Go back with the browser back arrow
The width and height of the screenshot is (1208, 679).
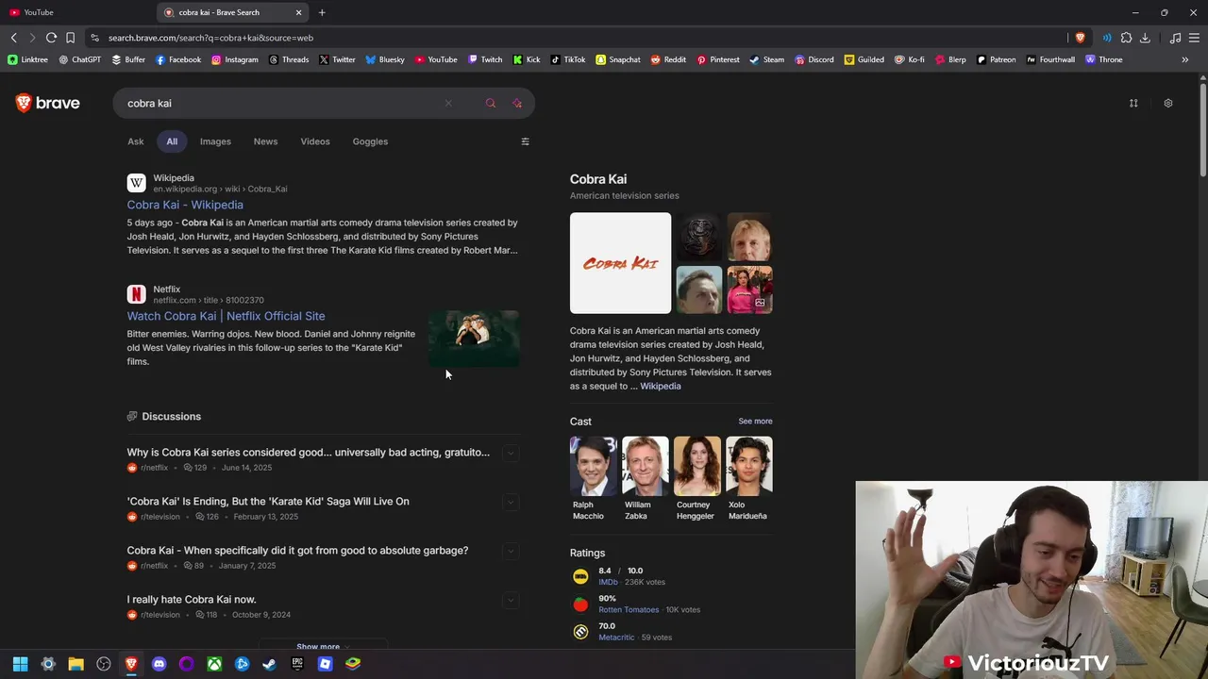pos(13,38)
